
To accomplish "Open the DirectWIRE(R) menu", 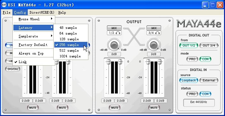I will coord(42,13).
